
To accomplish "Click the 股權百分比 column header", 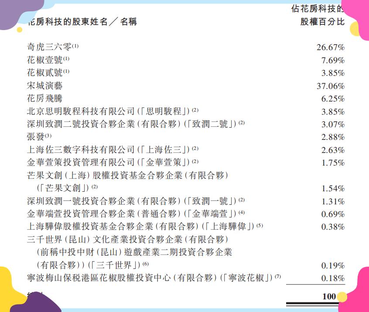I will pos(322,22).
